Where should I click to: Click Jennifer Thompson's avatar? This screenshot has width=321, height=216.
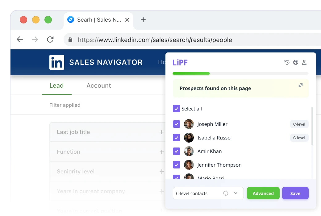[189, 164]
